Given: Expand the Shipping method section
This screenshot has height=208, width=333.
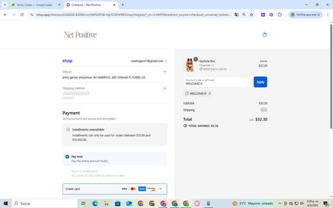Looking at the screenshot, I should point(164,88).
